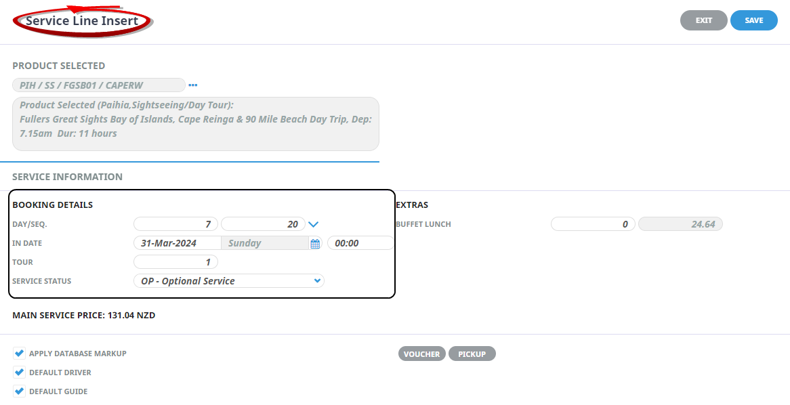Click the Tour number field
Screen dimensions: 790x405
[x=175, y=262]
